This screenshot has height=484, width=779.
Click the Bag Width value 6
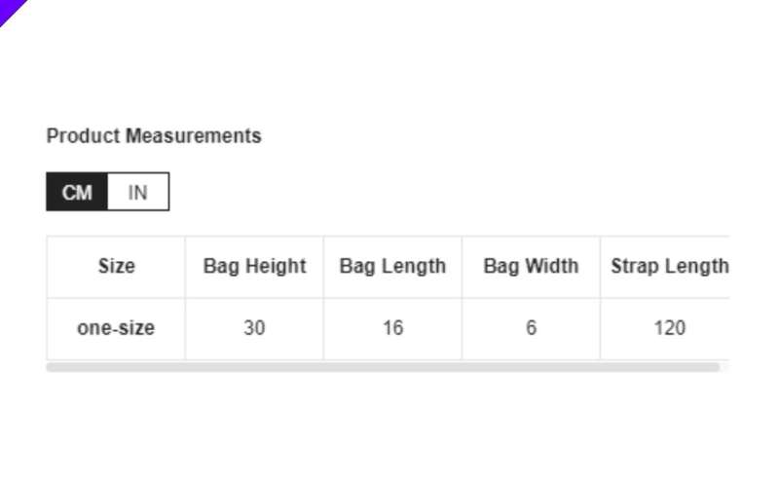point(531,328)
